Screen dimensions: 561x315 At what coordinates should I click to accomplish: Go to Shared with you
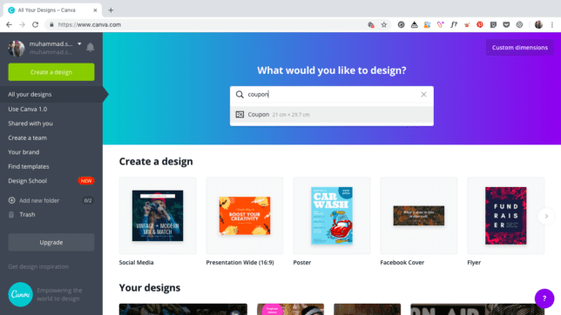[30, 124]
